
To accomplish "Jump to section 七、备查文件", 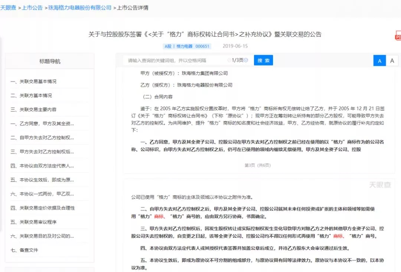I will [x=24, y=250].
